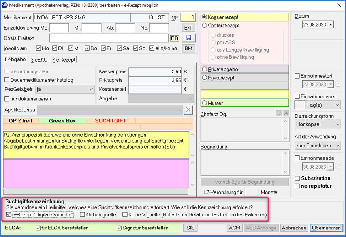Toggle für ELGA bereitstellen checkbox
Image resolution: width=346 pixels, height=237 pixels.
point(38,228)
